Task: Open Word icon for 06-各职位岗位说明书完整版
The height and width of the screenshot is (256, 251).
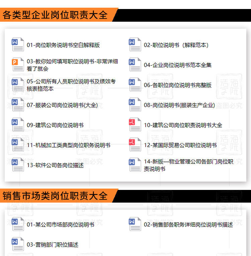Action: click(x=135, y=84)
